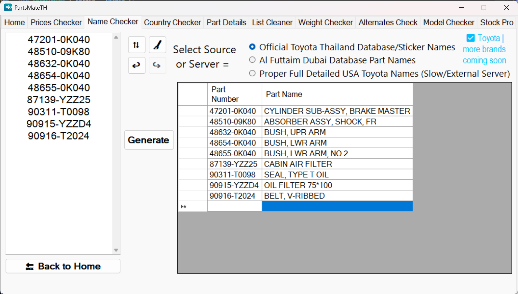Image resolution: width=518 pixels, height=294 pixels.
Task: Select Al Futtaim Dubai Database radio option
Action: [x=253, y=60]
